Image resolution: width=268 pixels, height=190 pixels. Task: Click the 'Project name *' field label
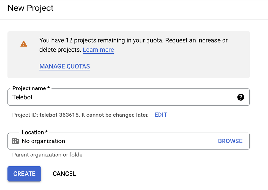pyautogui.click(x=31, y=88)
